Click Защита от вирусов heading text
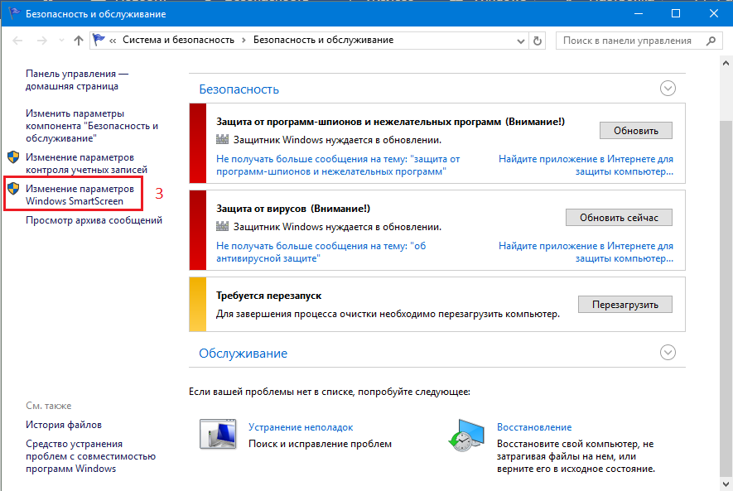 pyautogui.click(x=293, y=209)
